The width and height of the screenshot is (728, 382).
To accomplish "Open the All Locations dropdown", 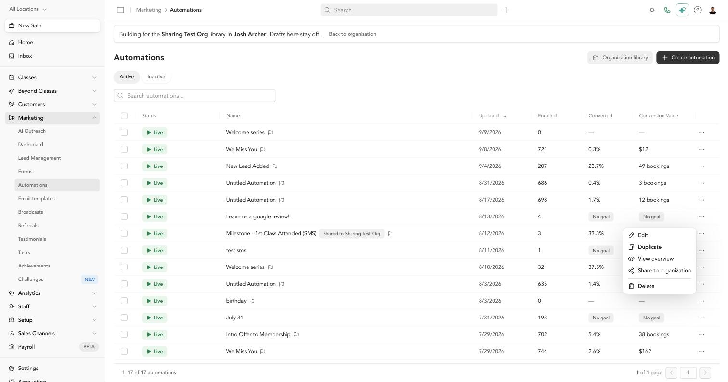I will [x=28, y=9].
